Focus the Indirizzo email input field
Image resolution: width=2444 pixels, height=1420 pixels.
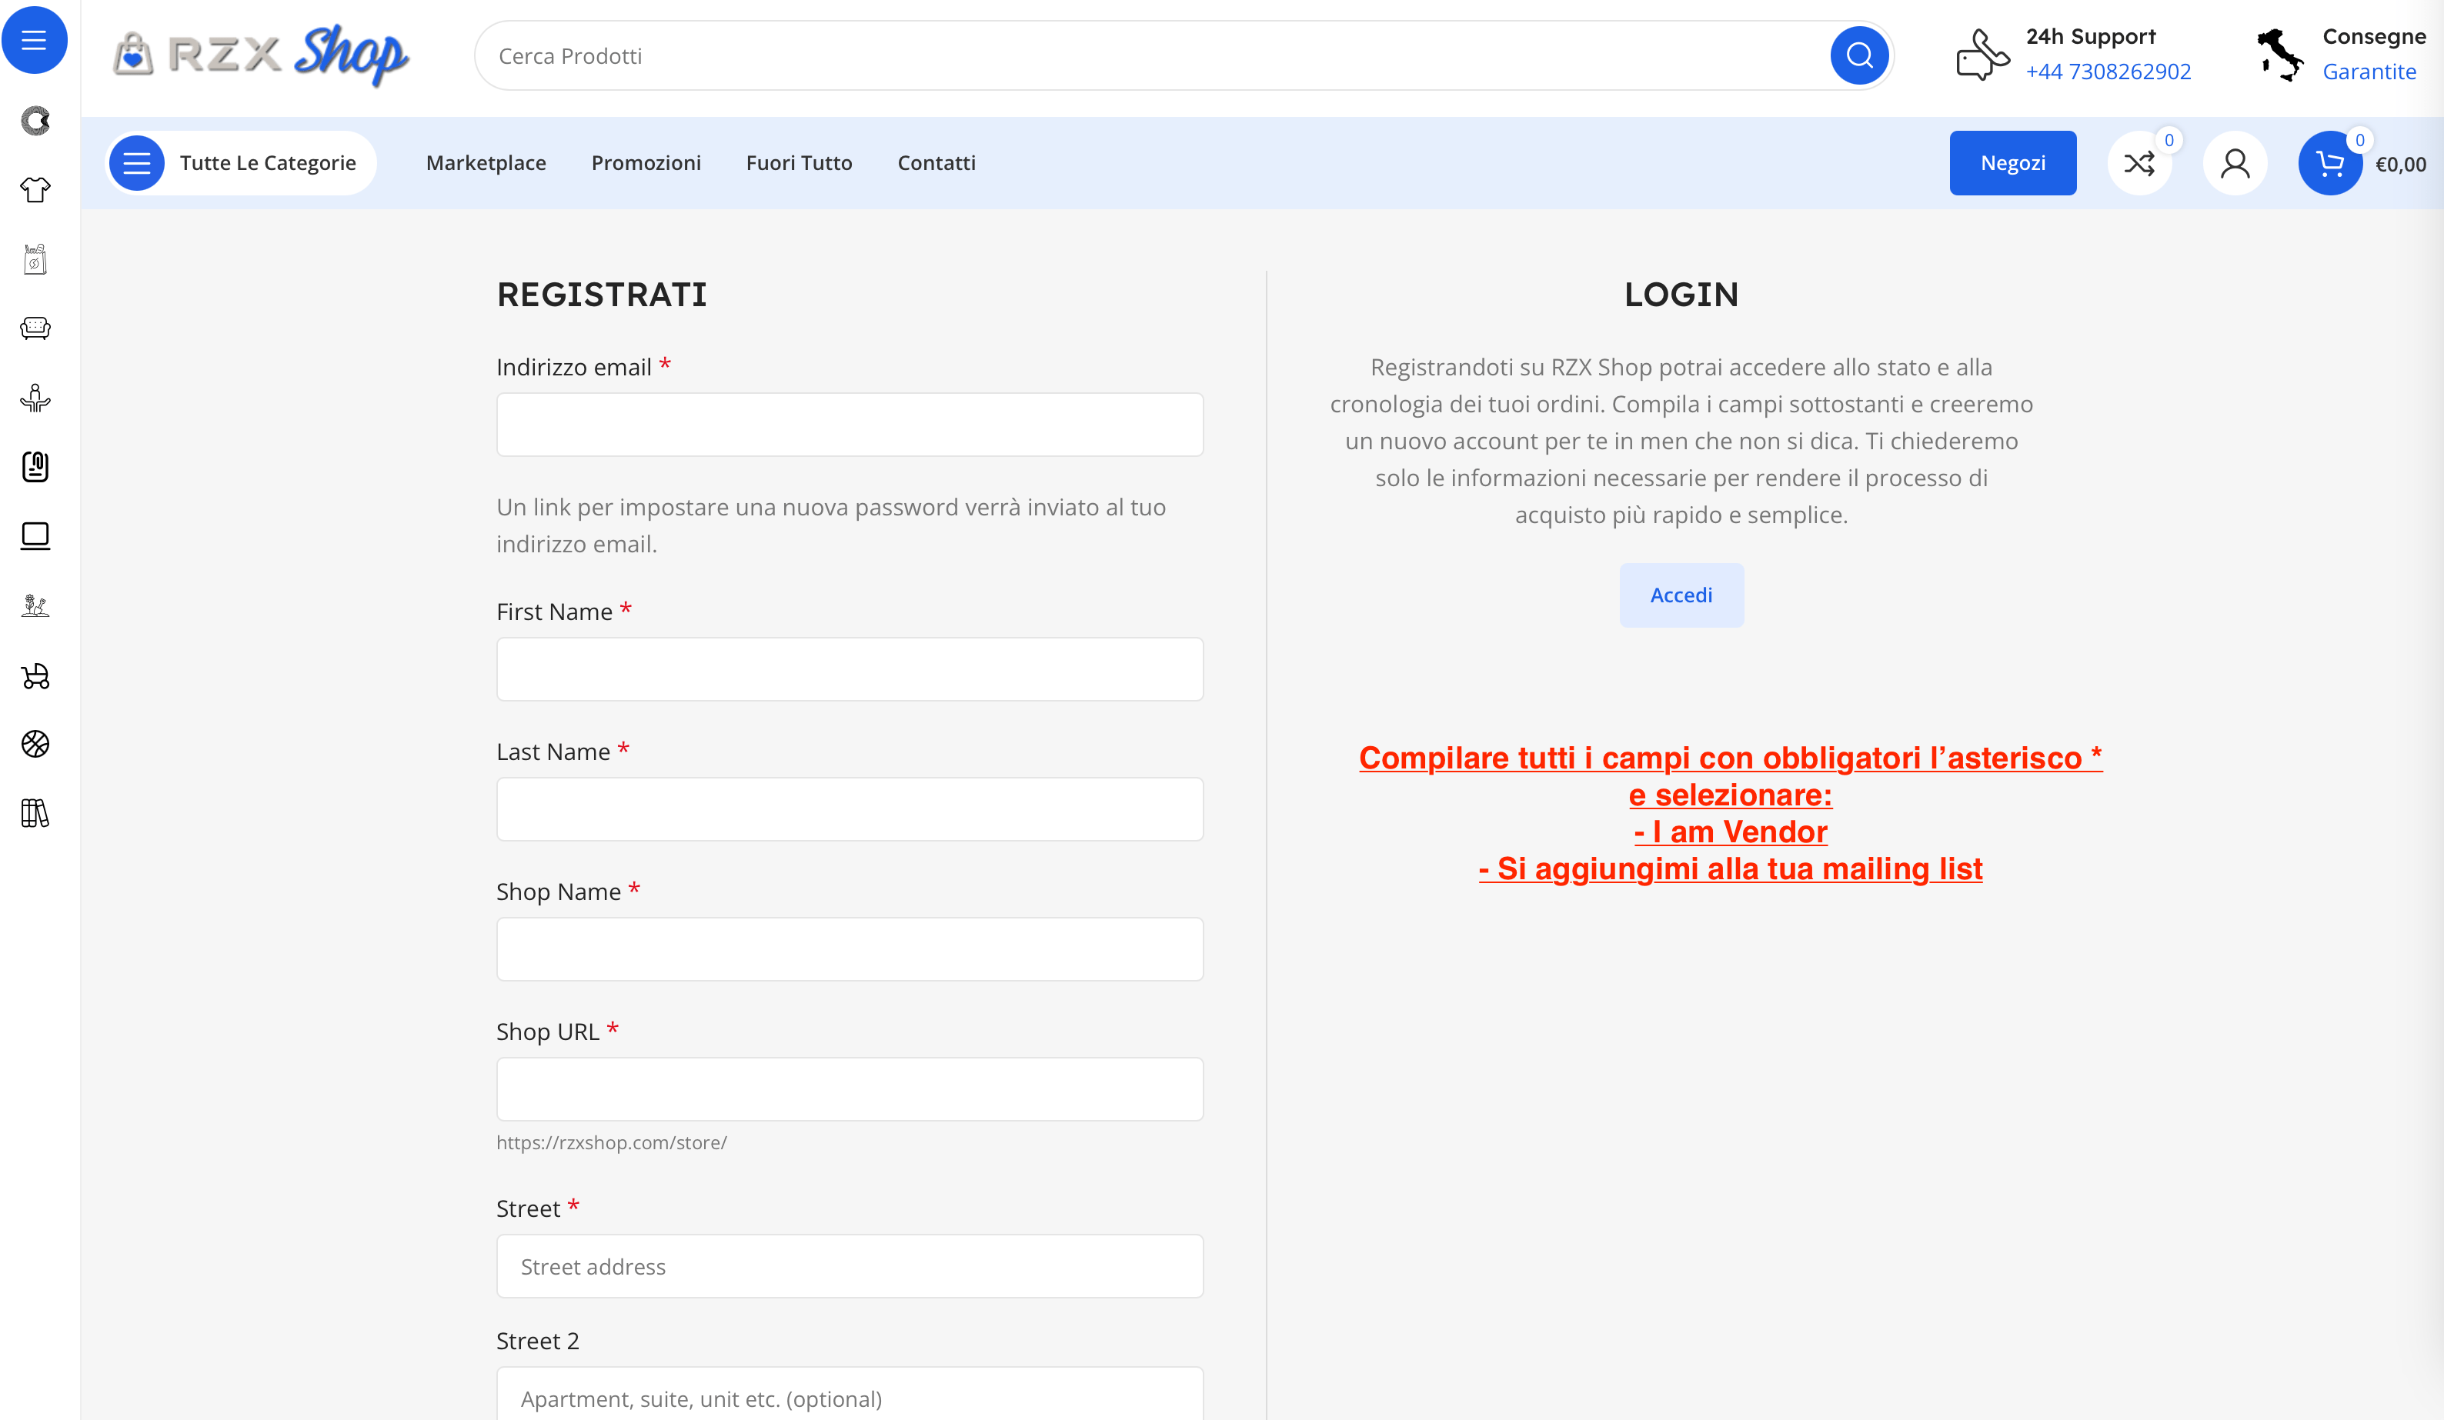[x=850, y=425]
